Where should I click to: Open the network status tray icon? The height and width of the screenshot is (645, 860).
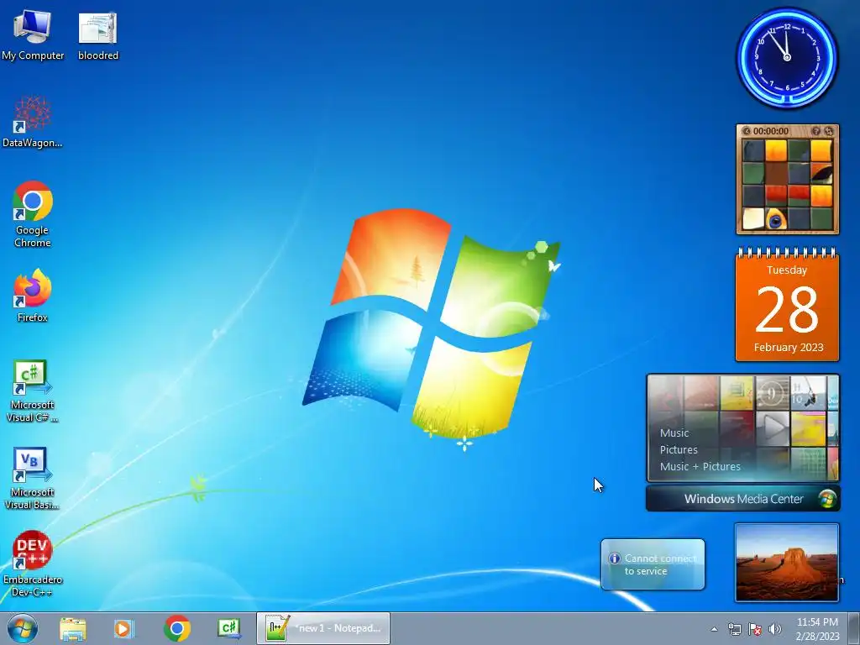coord(734,629)
